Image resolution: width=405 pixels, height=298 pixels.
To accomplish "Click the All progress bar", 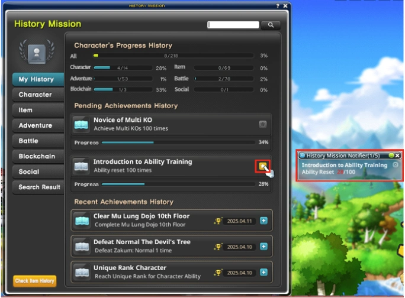I will click(x=173, y=56).
